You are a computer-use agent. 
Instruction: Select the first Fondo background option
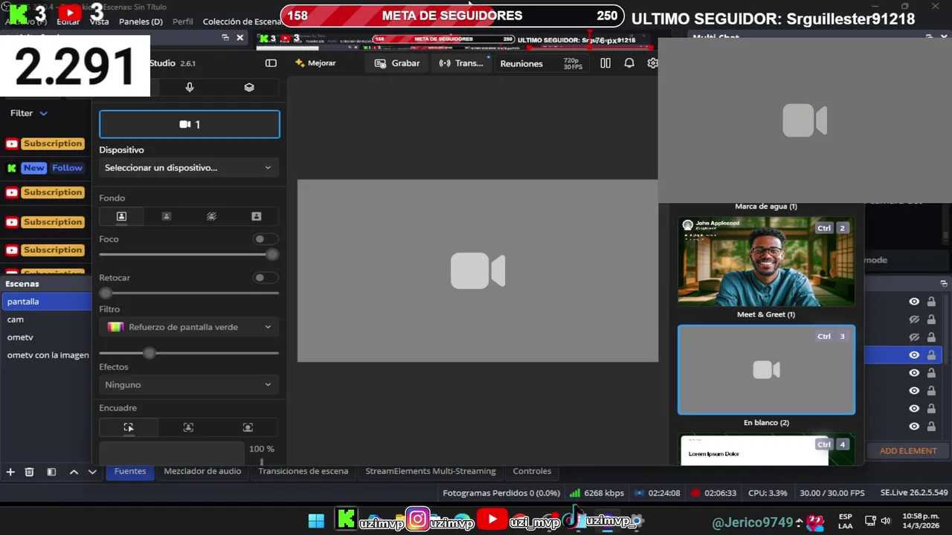pos(121,216)
